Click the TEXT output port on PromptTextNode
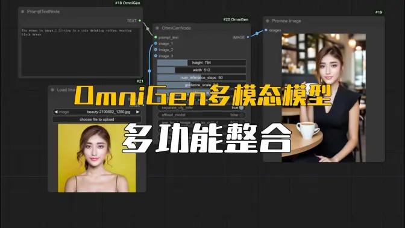 140,21
